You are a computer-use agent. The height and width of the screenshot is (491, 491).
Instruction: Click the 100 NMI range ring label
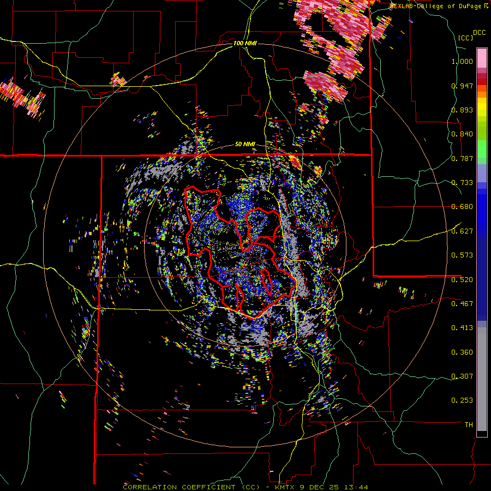tap(245, 43)
